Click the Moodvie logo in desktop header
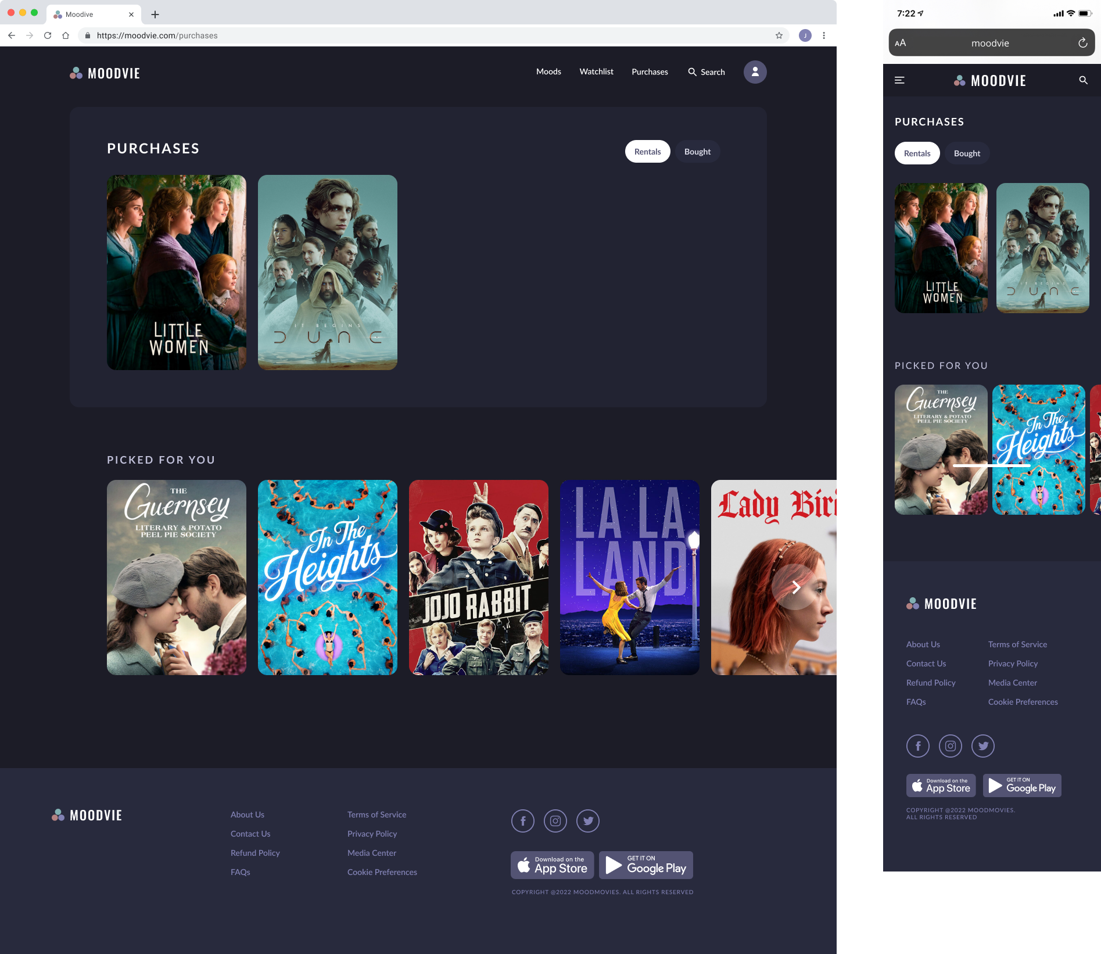 (x=105, y=73)
